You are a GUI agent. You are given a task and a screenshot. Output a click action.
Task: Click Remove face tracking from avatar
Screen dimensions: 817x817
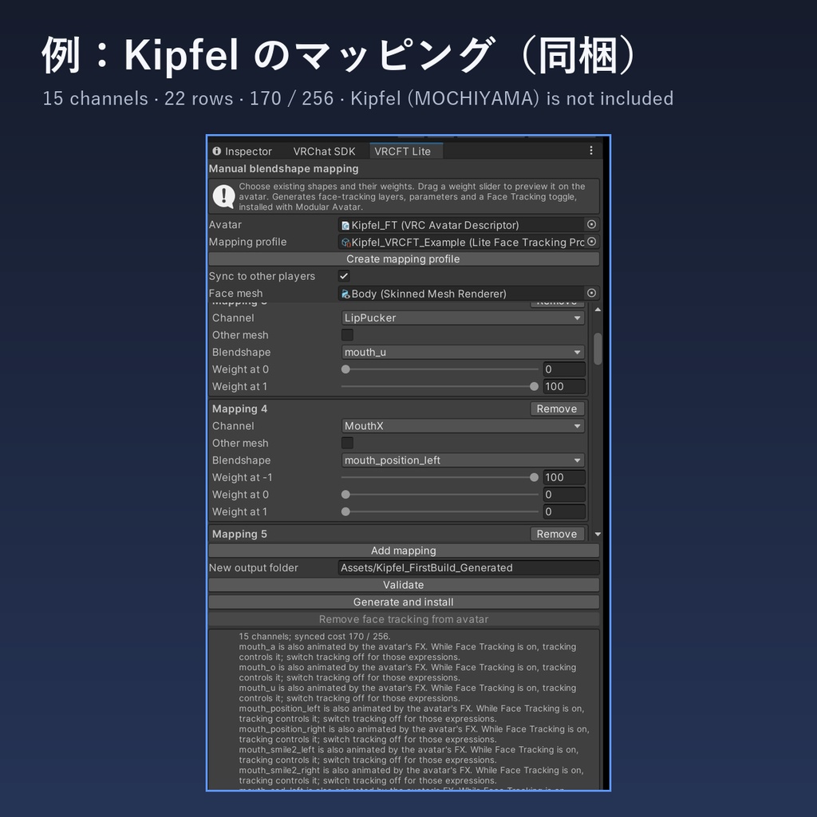[403, 619]
